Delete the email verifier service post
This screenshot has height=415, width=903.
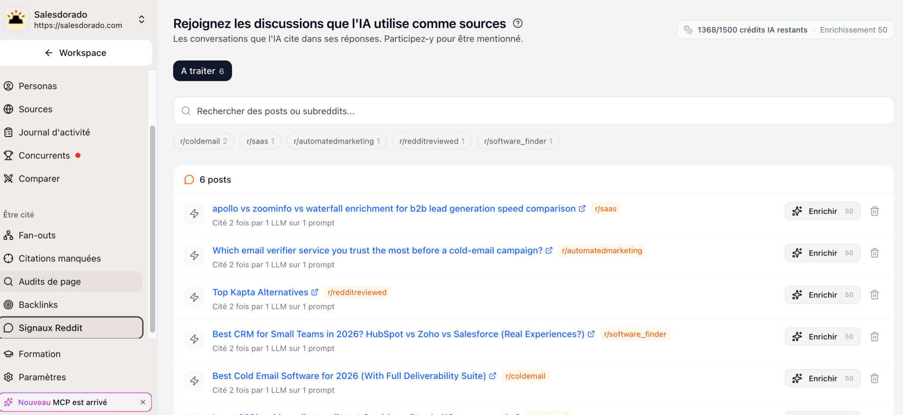coord(875,253)
